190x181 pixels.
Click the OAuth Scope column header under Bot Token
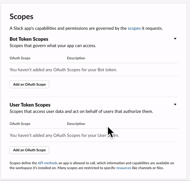point(20,58)
